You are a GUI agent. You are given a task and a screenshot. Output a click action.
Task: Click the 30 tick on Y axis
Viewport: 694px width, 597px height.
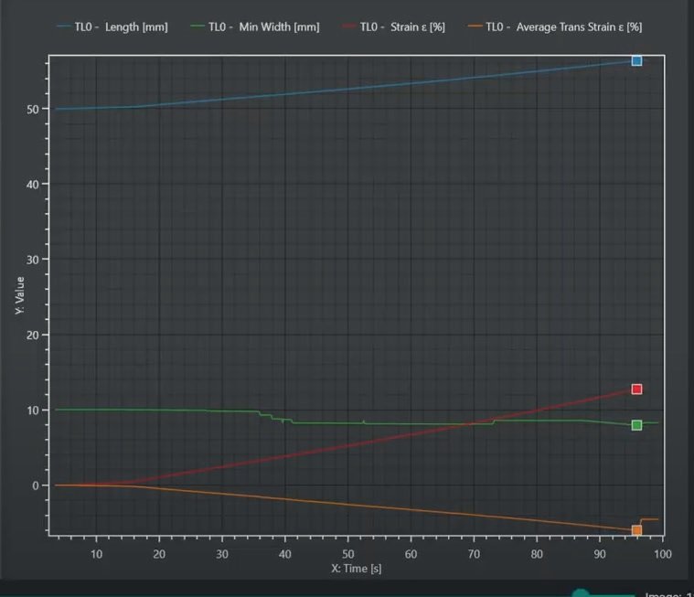34,260
